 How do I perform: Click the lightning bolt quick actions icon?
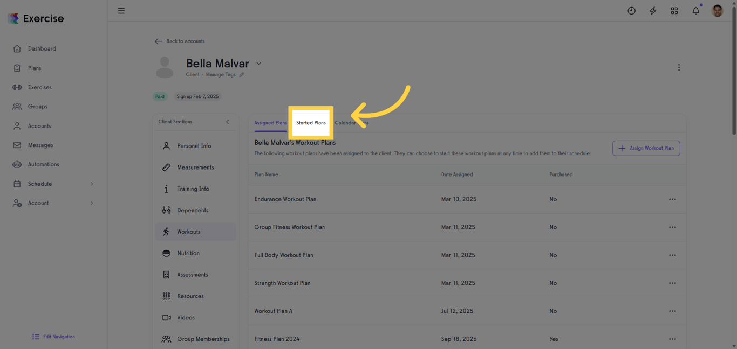(653, 11)
